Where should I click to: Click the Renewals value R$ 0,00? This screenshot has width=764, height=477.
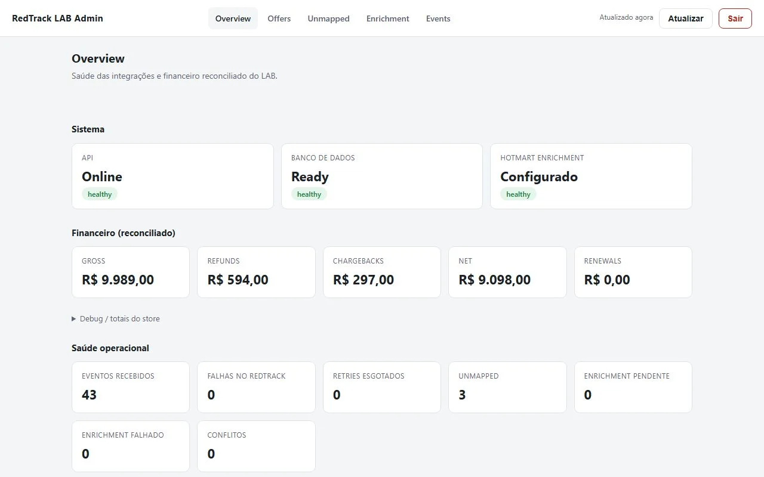(x=607, y=280)
